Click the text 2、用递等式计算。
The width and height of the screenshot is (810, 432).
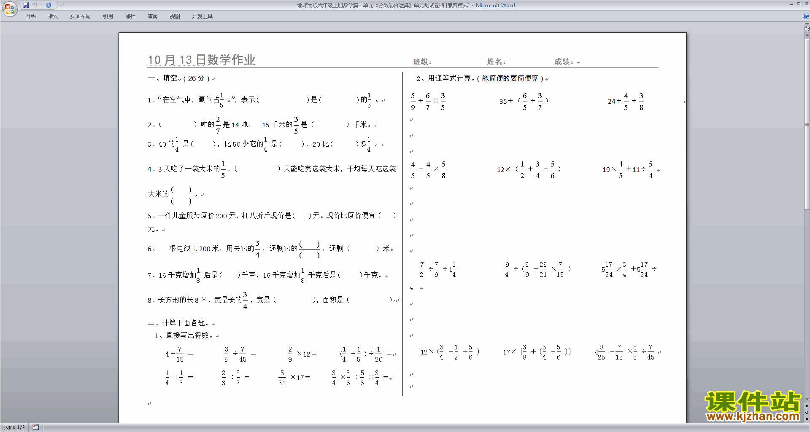coord(445,78)
